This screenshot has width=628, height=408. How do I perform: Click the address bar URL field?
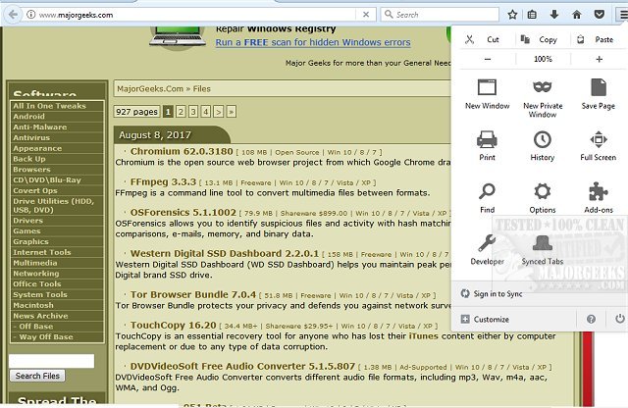click(196, 15)
